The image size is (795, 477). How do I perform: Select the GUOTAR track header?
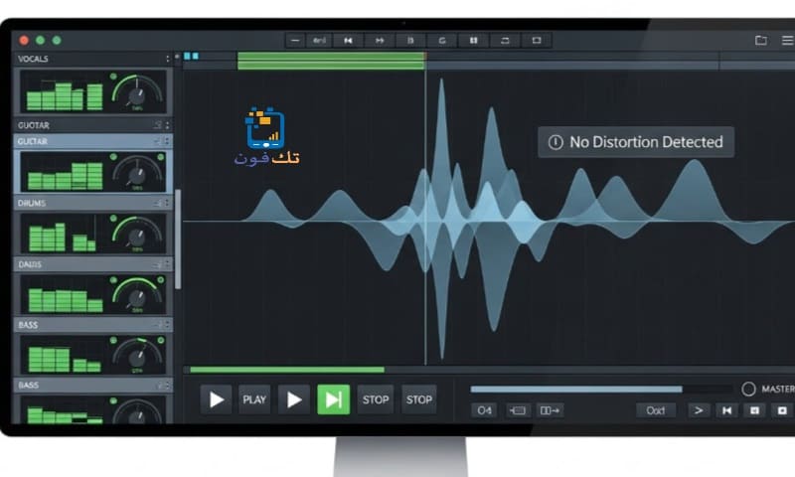[92, 125]
